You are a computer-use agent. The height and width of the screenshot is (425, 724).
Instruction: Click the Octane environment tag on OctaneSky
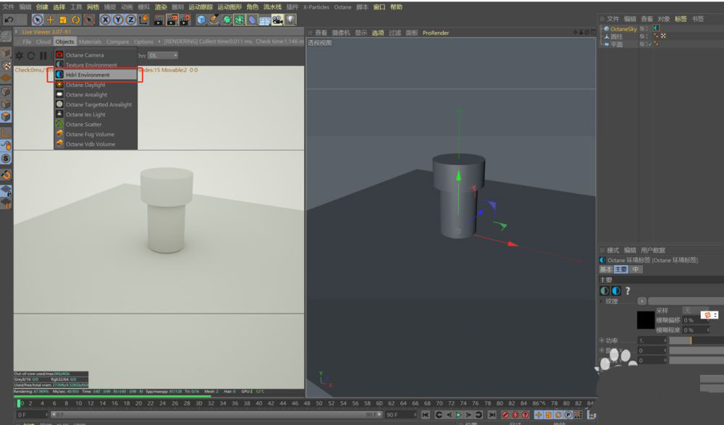pyautogui.click(x=657, y=29)
